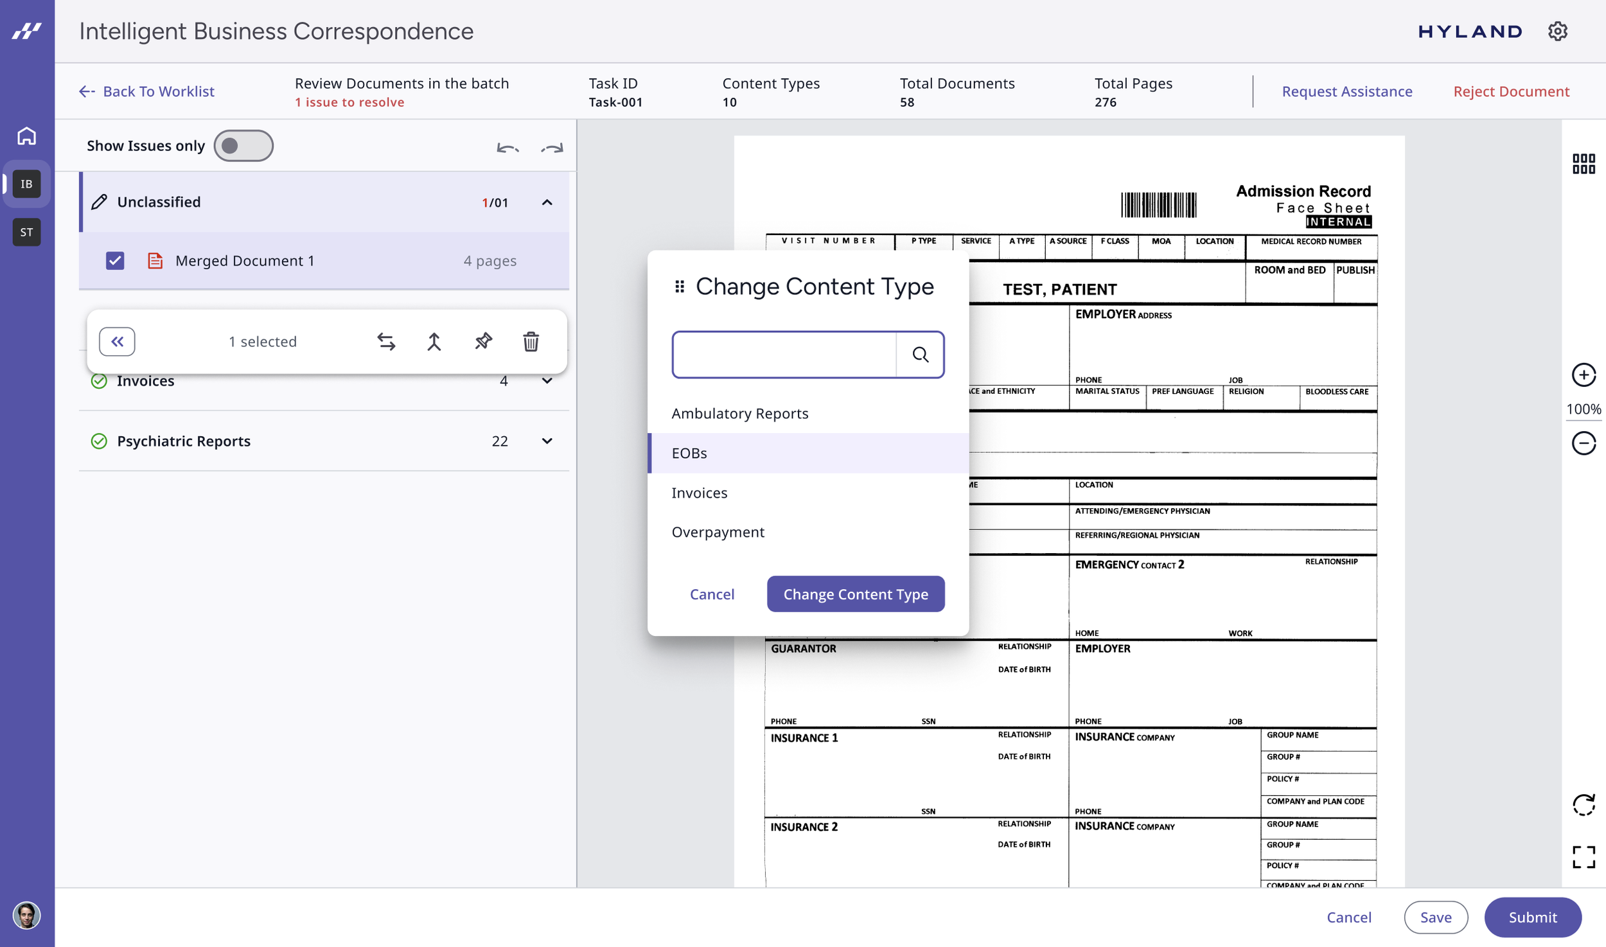This screenshot has height=947, width=1606.
Task: Expand the Psychiatric Reports section chevron
Action: 547,441
